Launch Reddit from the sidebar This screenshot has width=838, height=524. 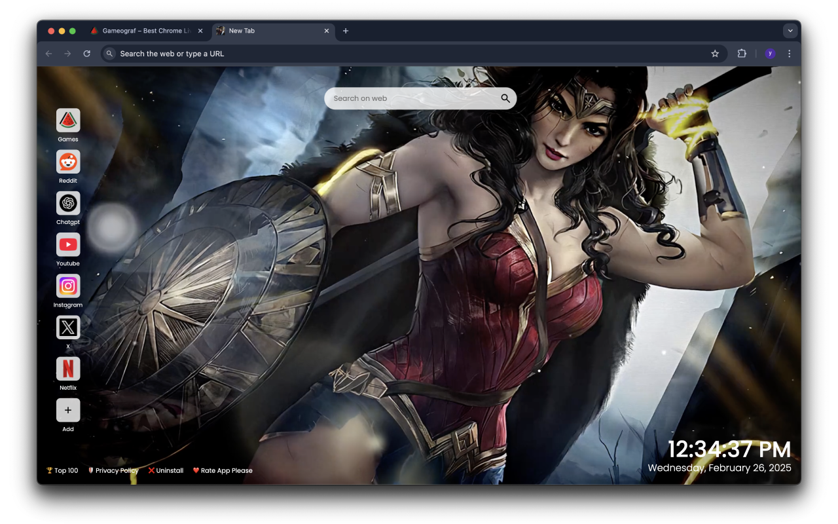point(68,162)
